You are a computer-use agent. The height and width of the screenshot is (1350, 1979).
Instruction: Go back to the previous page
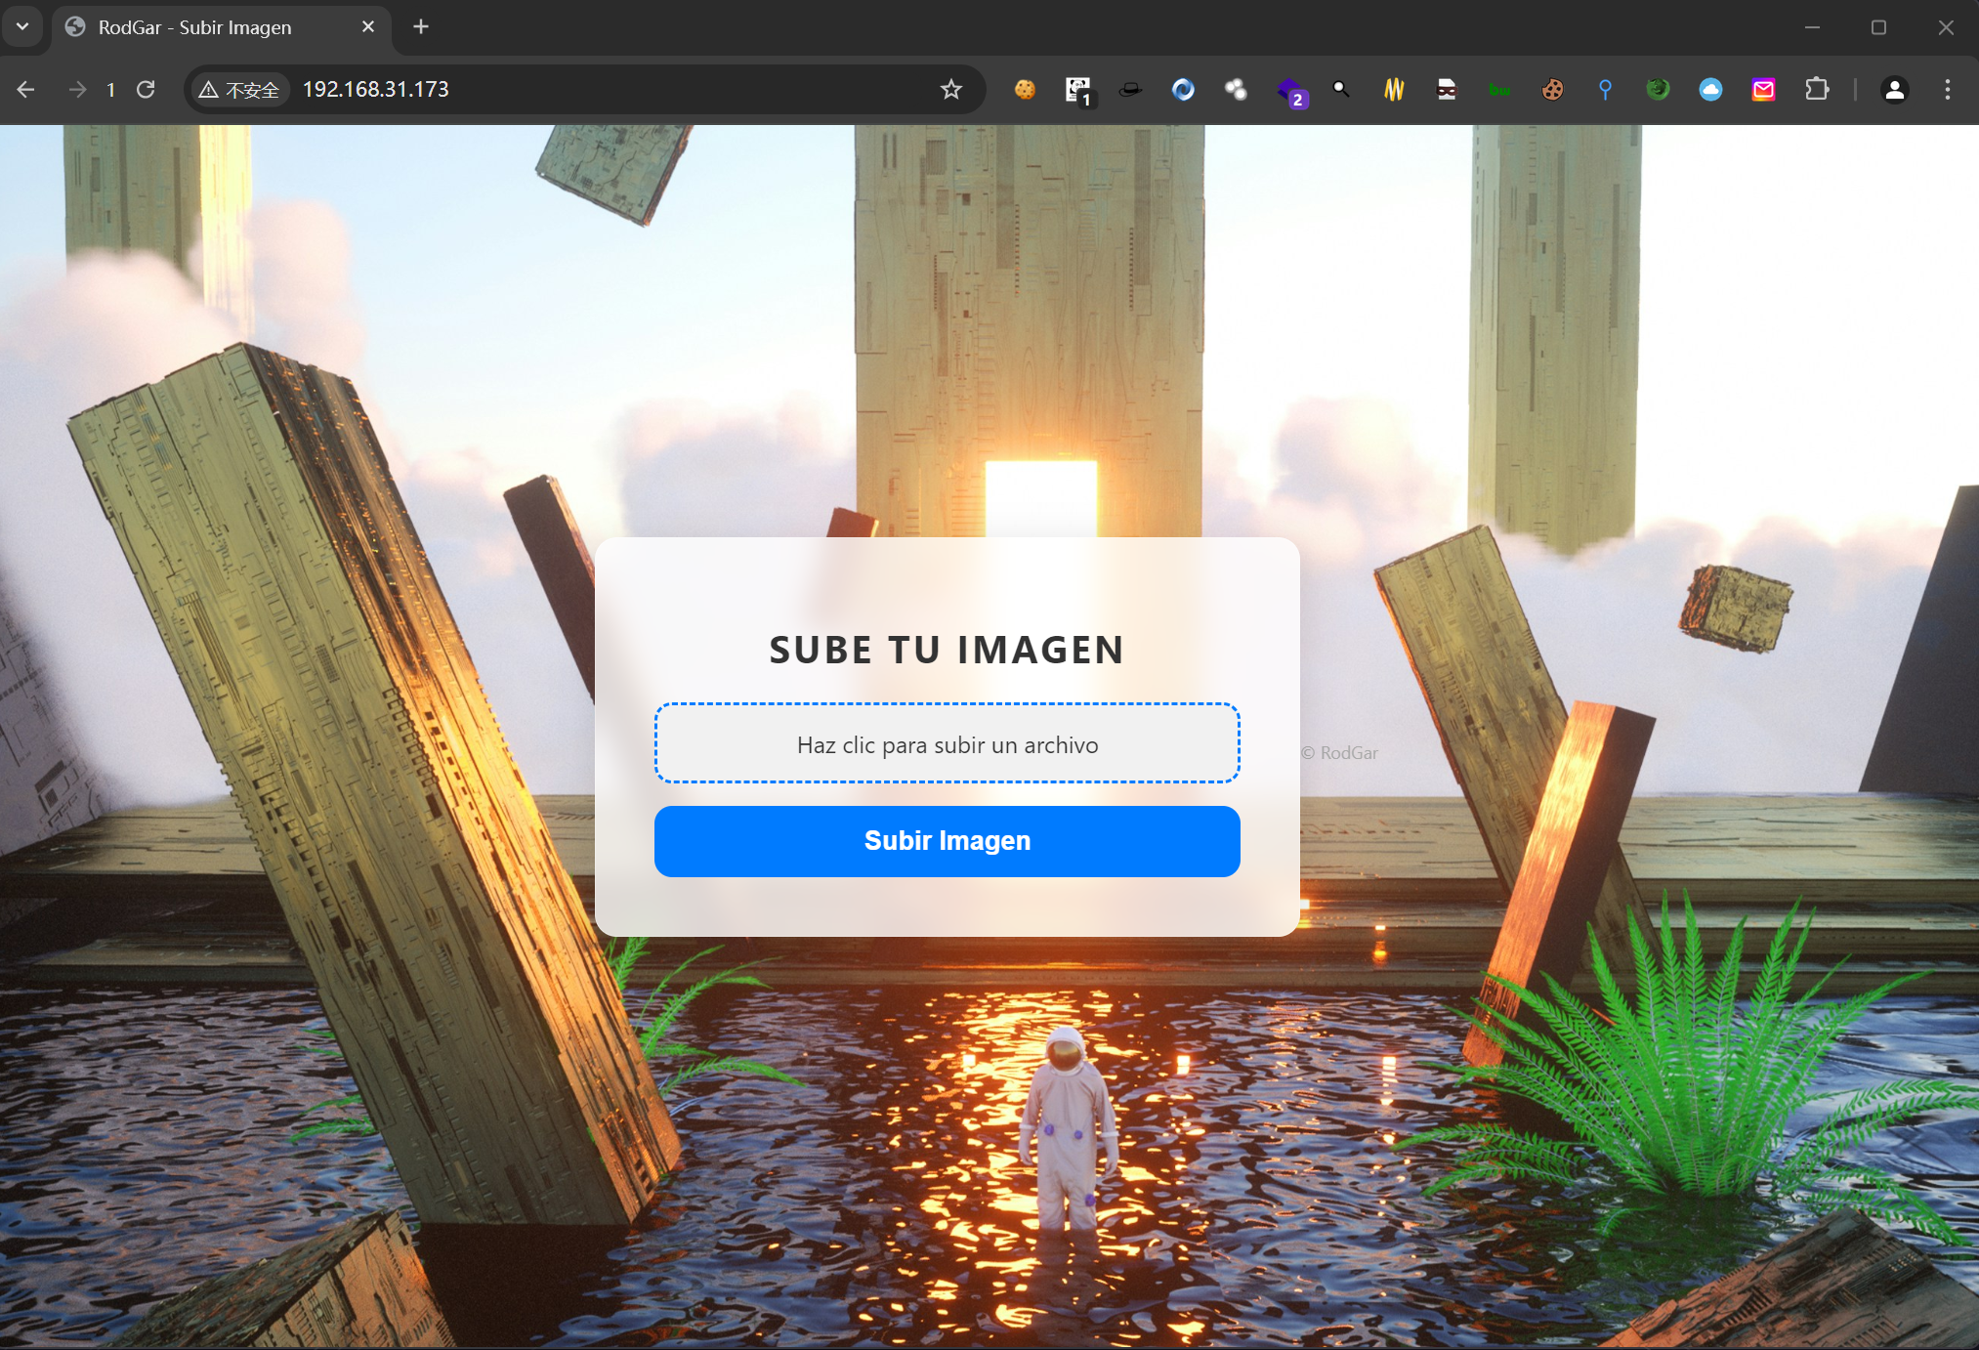tap(26, 90)
